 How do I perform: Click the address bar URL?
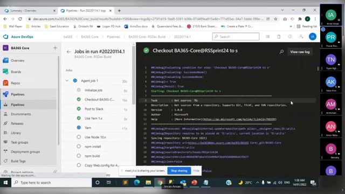[x=148, y=19]
